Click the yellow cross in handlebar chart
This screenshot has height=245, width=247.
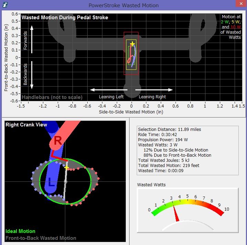coord(132,44)
